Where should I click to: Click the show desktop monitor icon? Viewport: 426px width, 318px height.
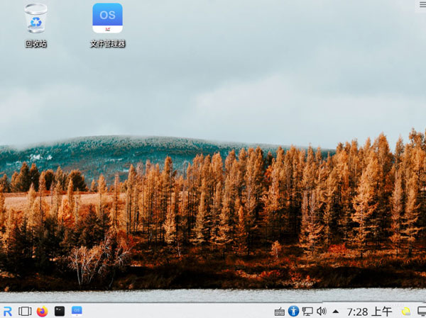422,312
